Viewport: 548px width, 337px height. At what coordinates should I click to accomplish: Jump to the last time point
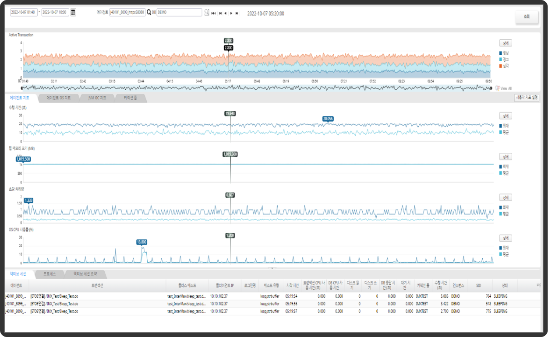click(237, 13)
